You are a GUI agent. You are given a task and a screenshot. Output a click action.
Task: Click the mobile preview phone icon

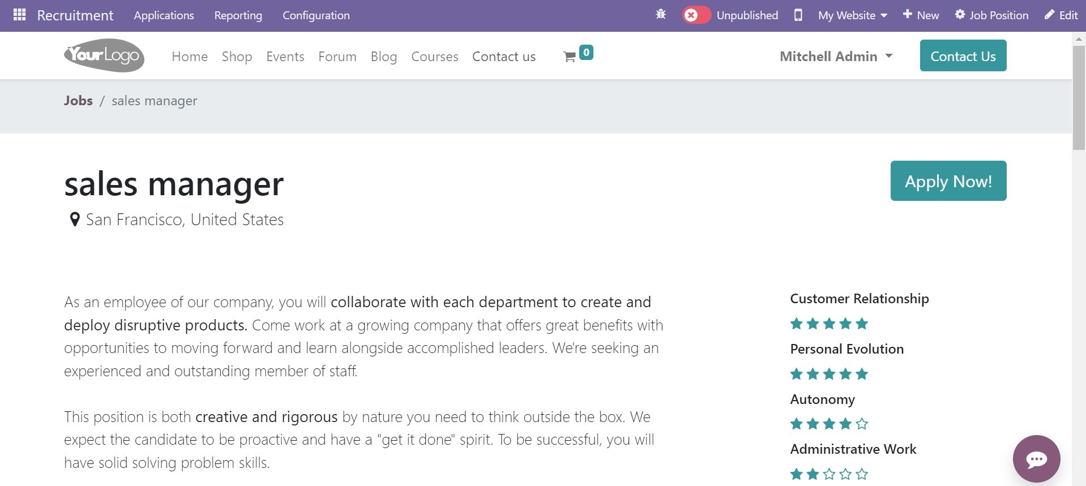coord(798,15)
